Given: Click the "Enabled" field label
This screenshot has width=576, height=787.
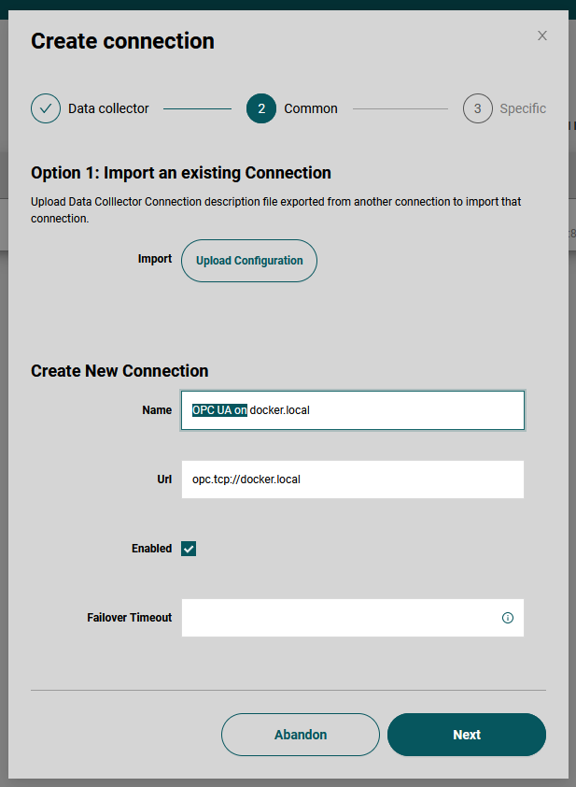Looking at the screenshot, I should tap(151, 549).
